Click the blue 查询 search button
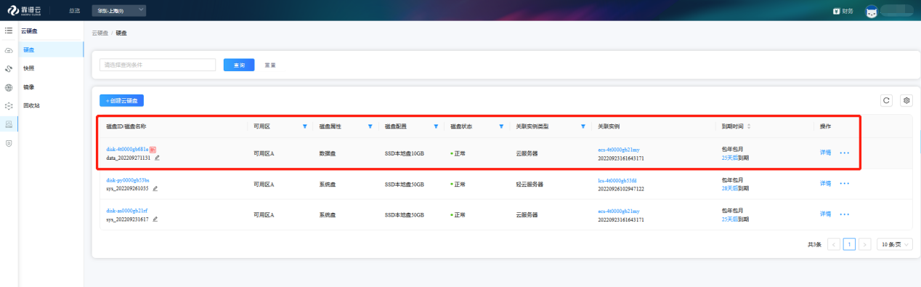921x287 pixels. pos(239,65)
